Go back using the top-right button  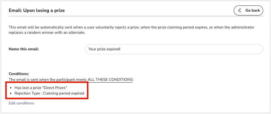tap(248, 10)
